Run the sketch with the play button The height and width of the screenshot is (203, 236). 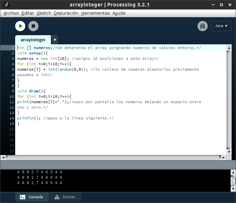click(x=20, y=26)
